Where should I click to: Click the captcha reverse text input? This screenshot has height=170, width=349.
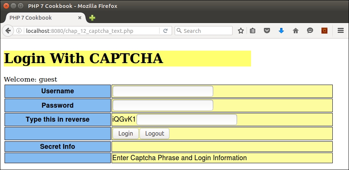tap(187, 120)
